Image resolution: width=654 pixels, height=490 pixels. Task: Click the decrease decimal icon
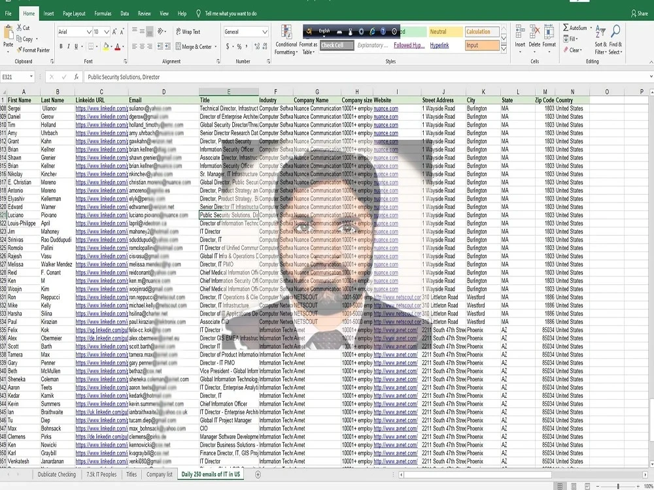(x=266, y=46)
